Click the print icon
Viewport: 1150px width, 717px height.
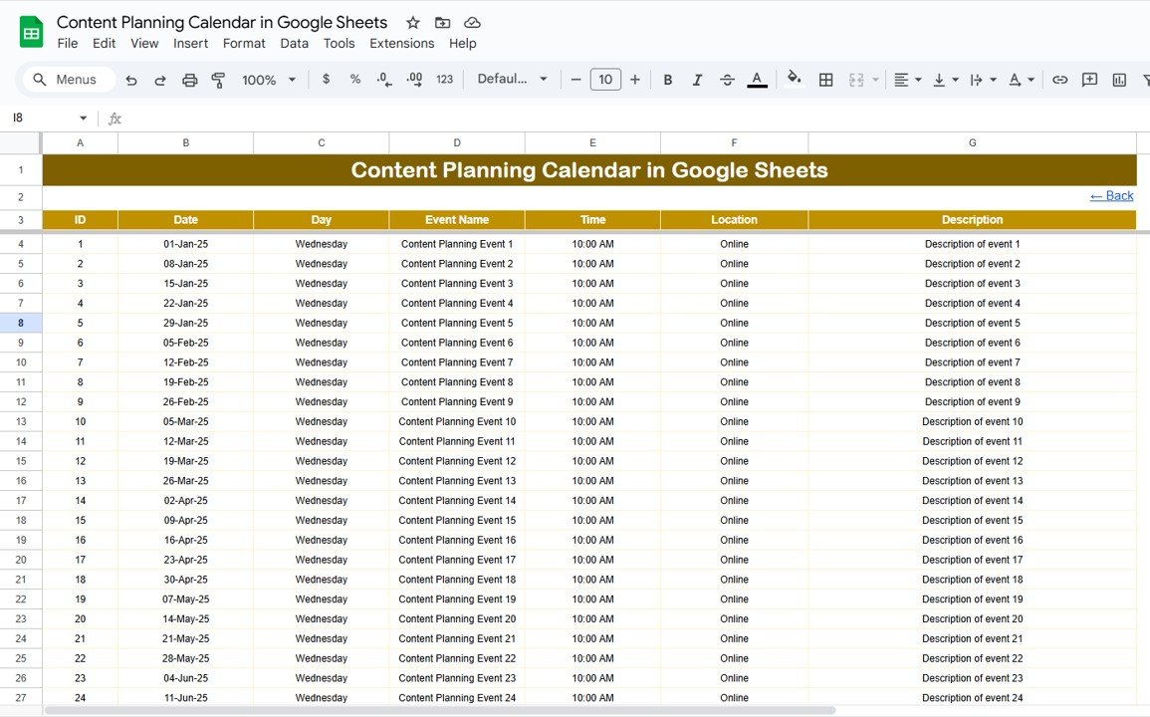(x=189, y=80)
